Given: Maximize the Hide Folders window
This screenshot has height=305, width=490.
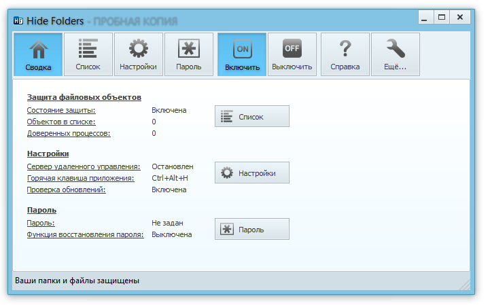Looking at the screenshot, I should 441,17.
